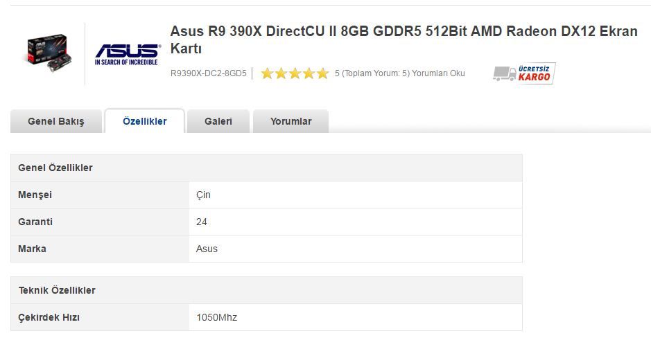This screenshot has width=651, height=338.
Task: Open the Yorumlar tab
Action: coord(290,121)
